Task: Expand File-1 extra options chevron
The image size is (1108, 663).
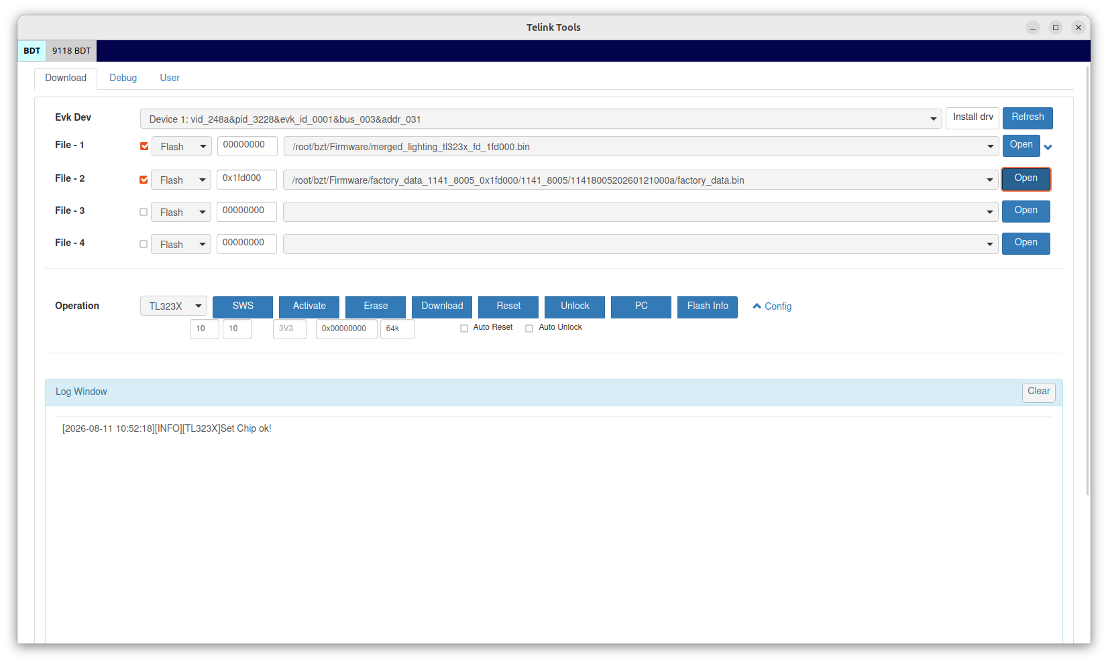Action: (x=1048, y=147)
